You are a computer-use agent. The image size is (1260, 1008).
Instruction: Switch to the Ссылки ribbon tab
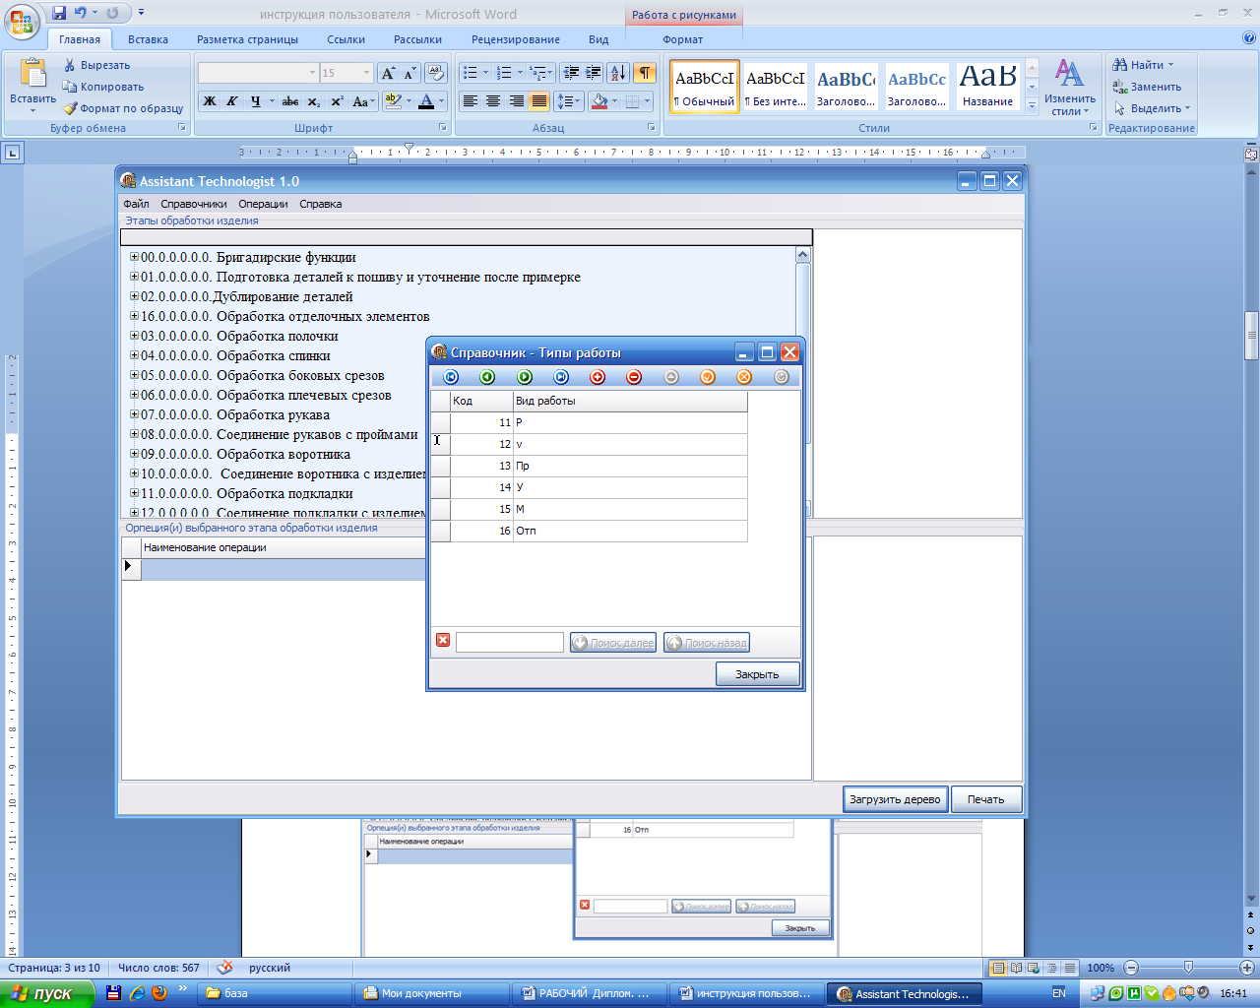point(346,39)
